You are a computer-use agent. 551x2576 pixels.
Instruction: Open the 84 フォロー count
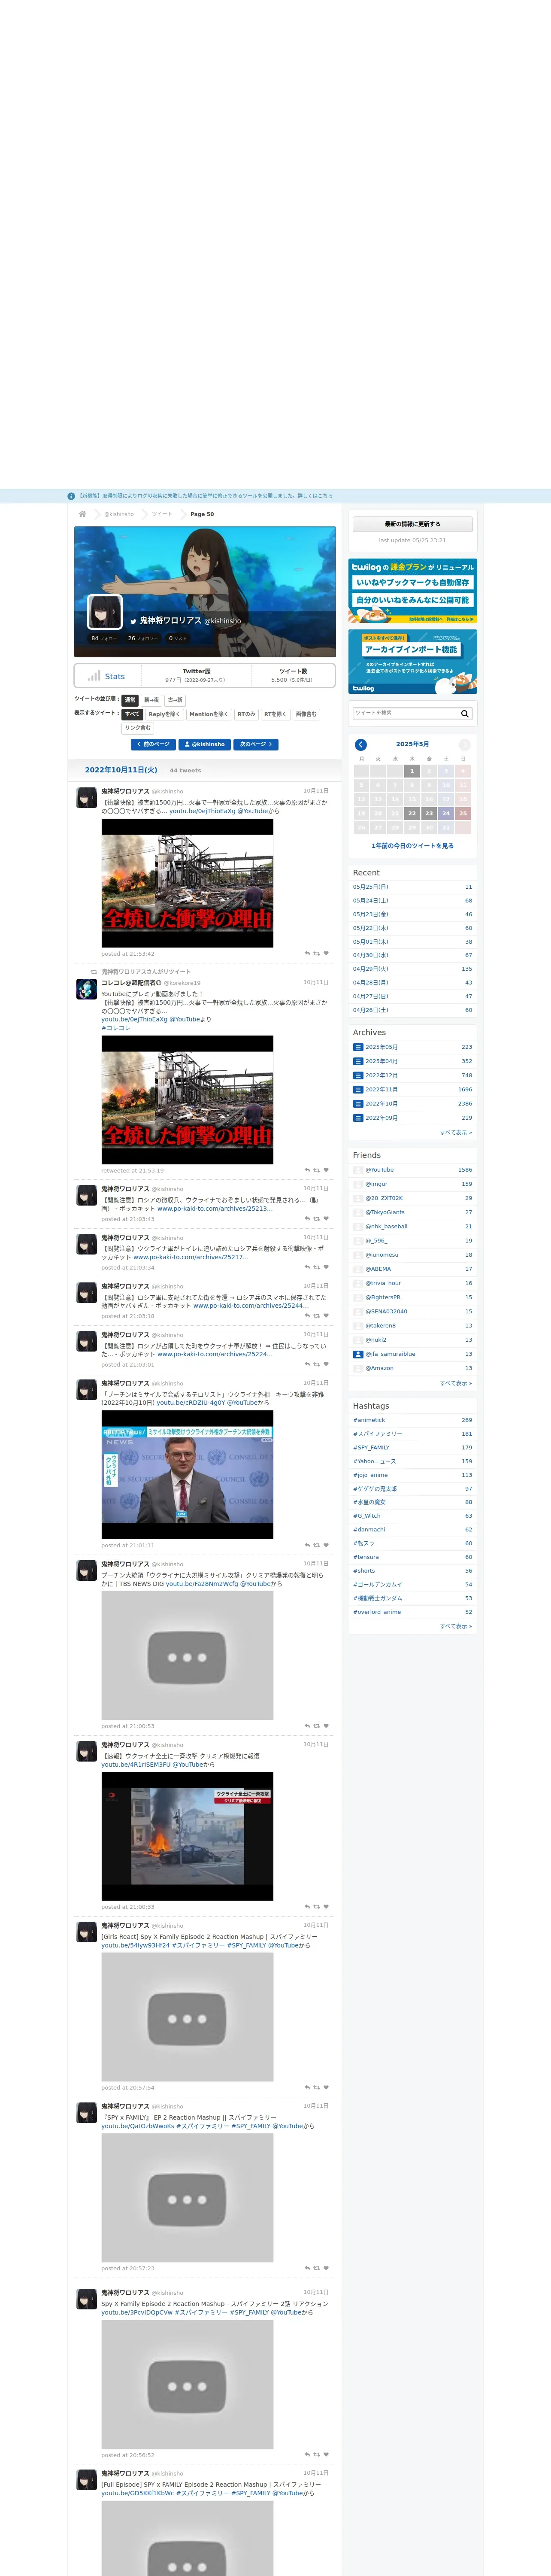[x=104, y=638]
